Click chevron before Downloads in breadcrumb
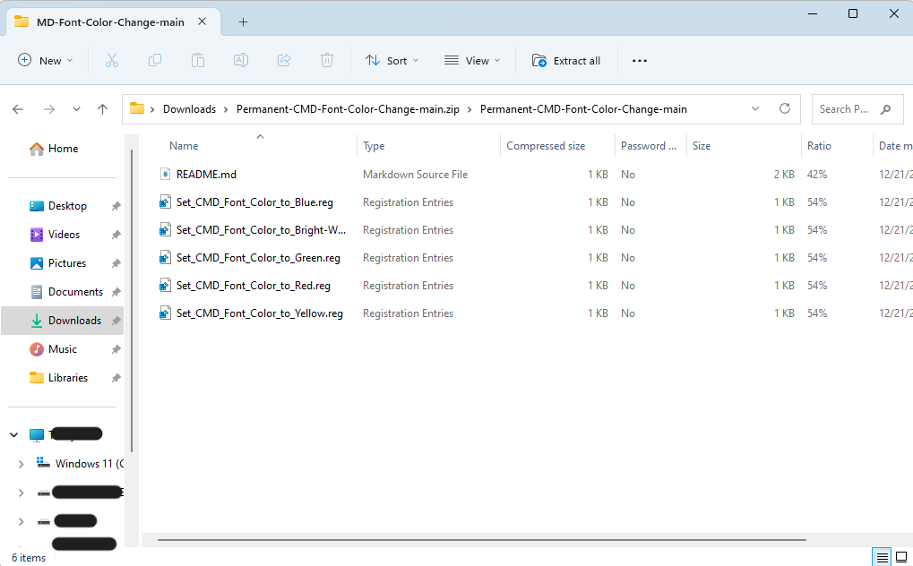This screenshot has height=566, width=913. pyautogui.click(x=152, y=109)
